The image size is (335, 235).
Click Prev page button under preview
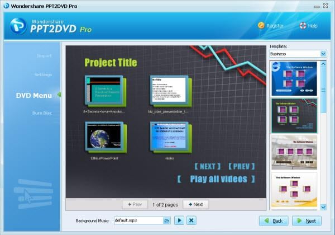pos(135,204)
